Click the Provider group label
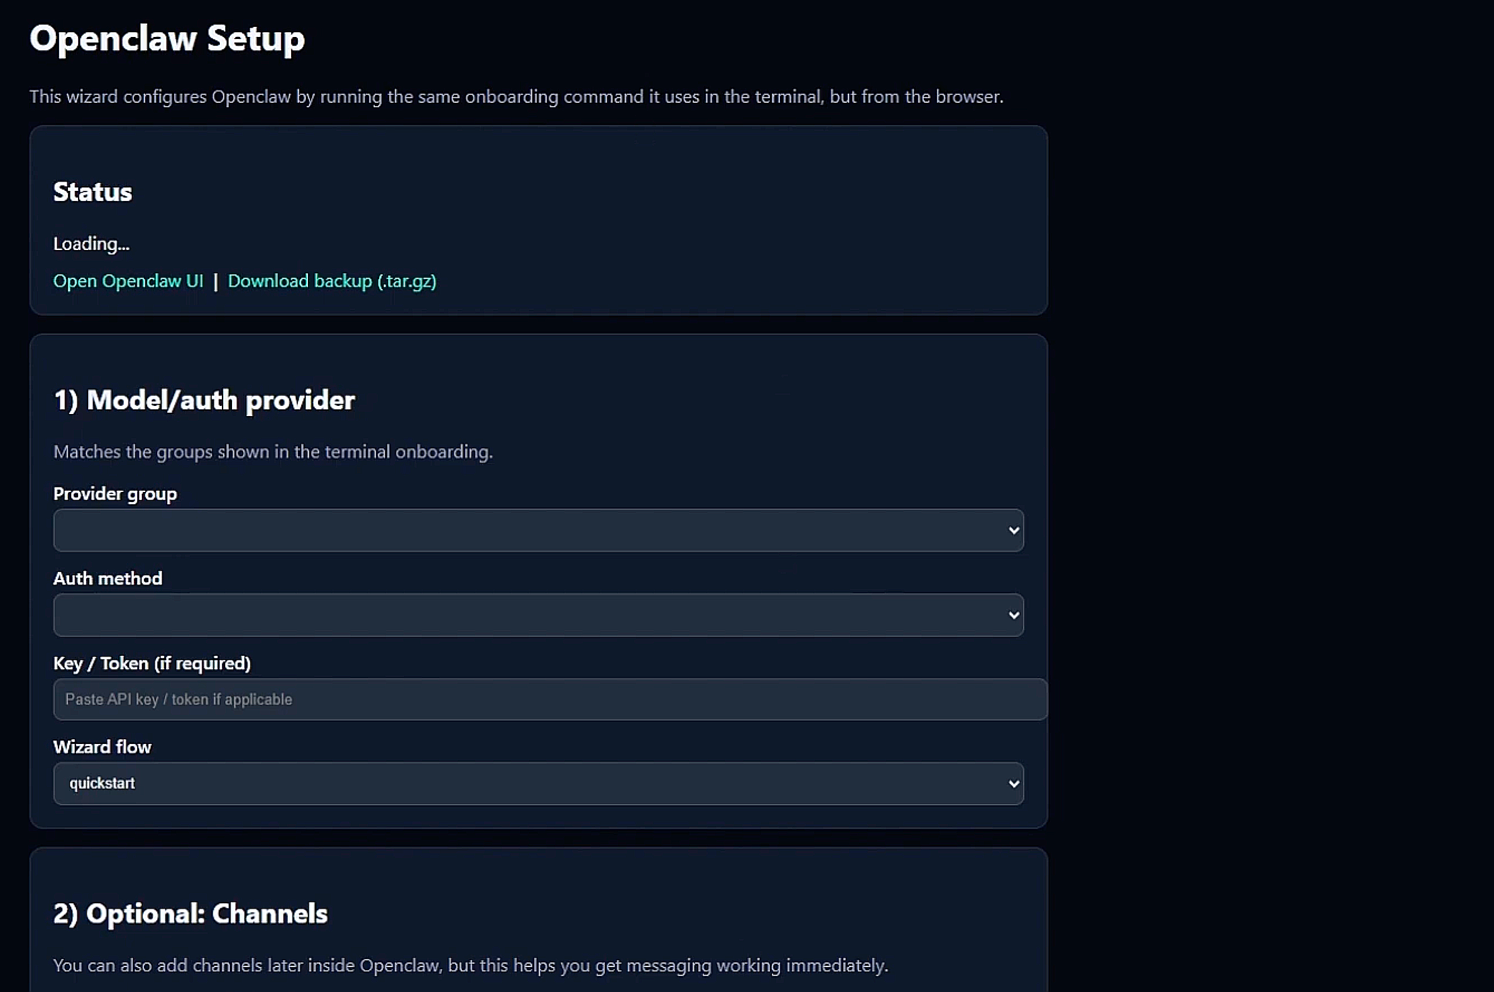The image size is (1494, 992). click(115, 494)
